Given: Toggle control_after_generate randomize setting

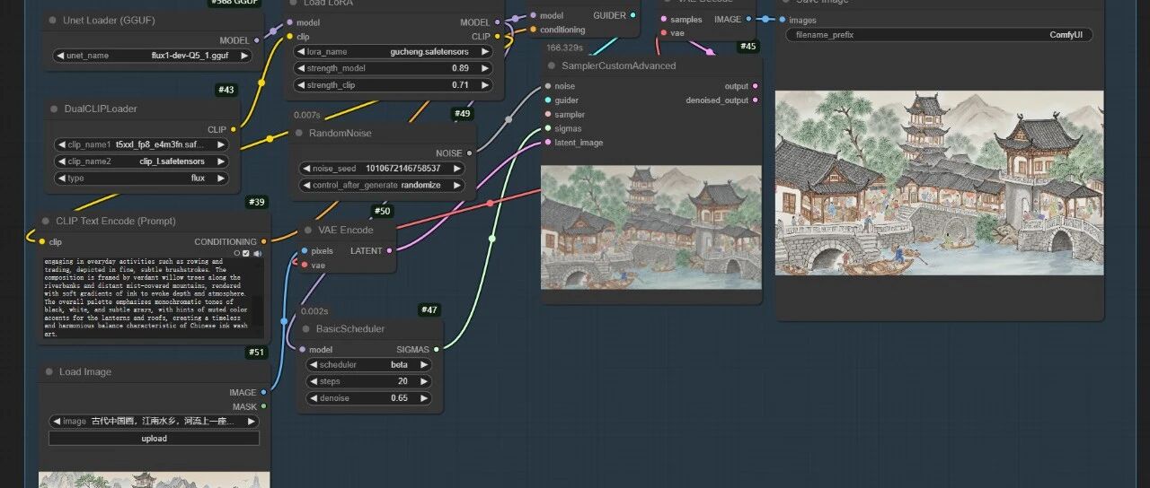Looking at the screenshot, I should click(382, 185).
